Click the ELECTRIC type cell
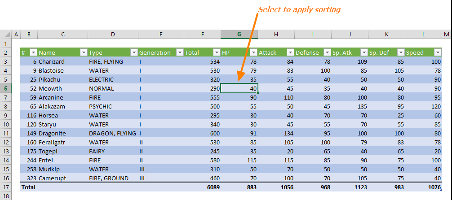The width and height of the screenshot is (452, 200). pos(113,79)
